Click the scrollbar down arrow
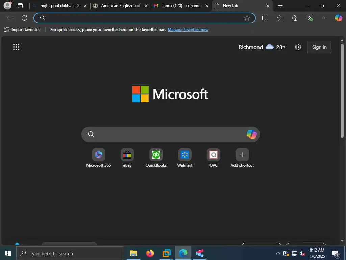This screenshot has width=346, height=260. 342,241
